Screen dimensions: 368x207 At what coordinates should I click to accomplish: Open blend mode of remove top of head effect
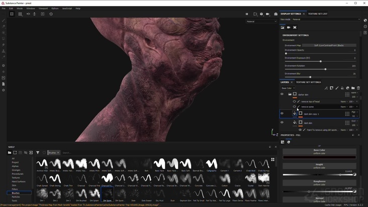click(344, 101)
